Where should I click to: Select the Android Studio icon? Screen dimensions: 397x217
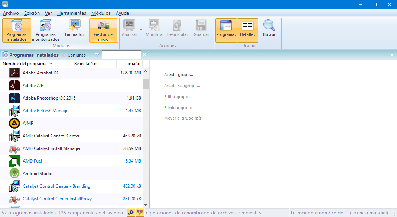tap(14, 174)
